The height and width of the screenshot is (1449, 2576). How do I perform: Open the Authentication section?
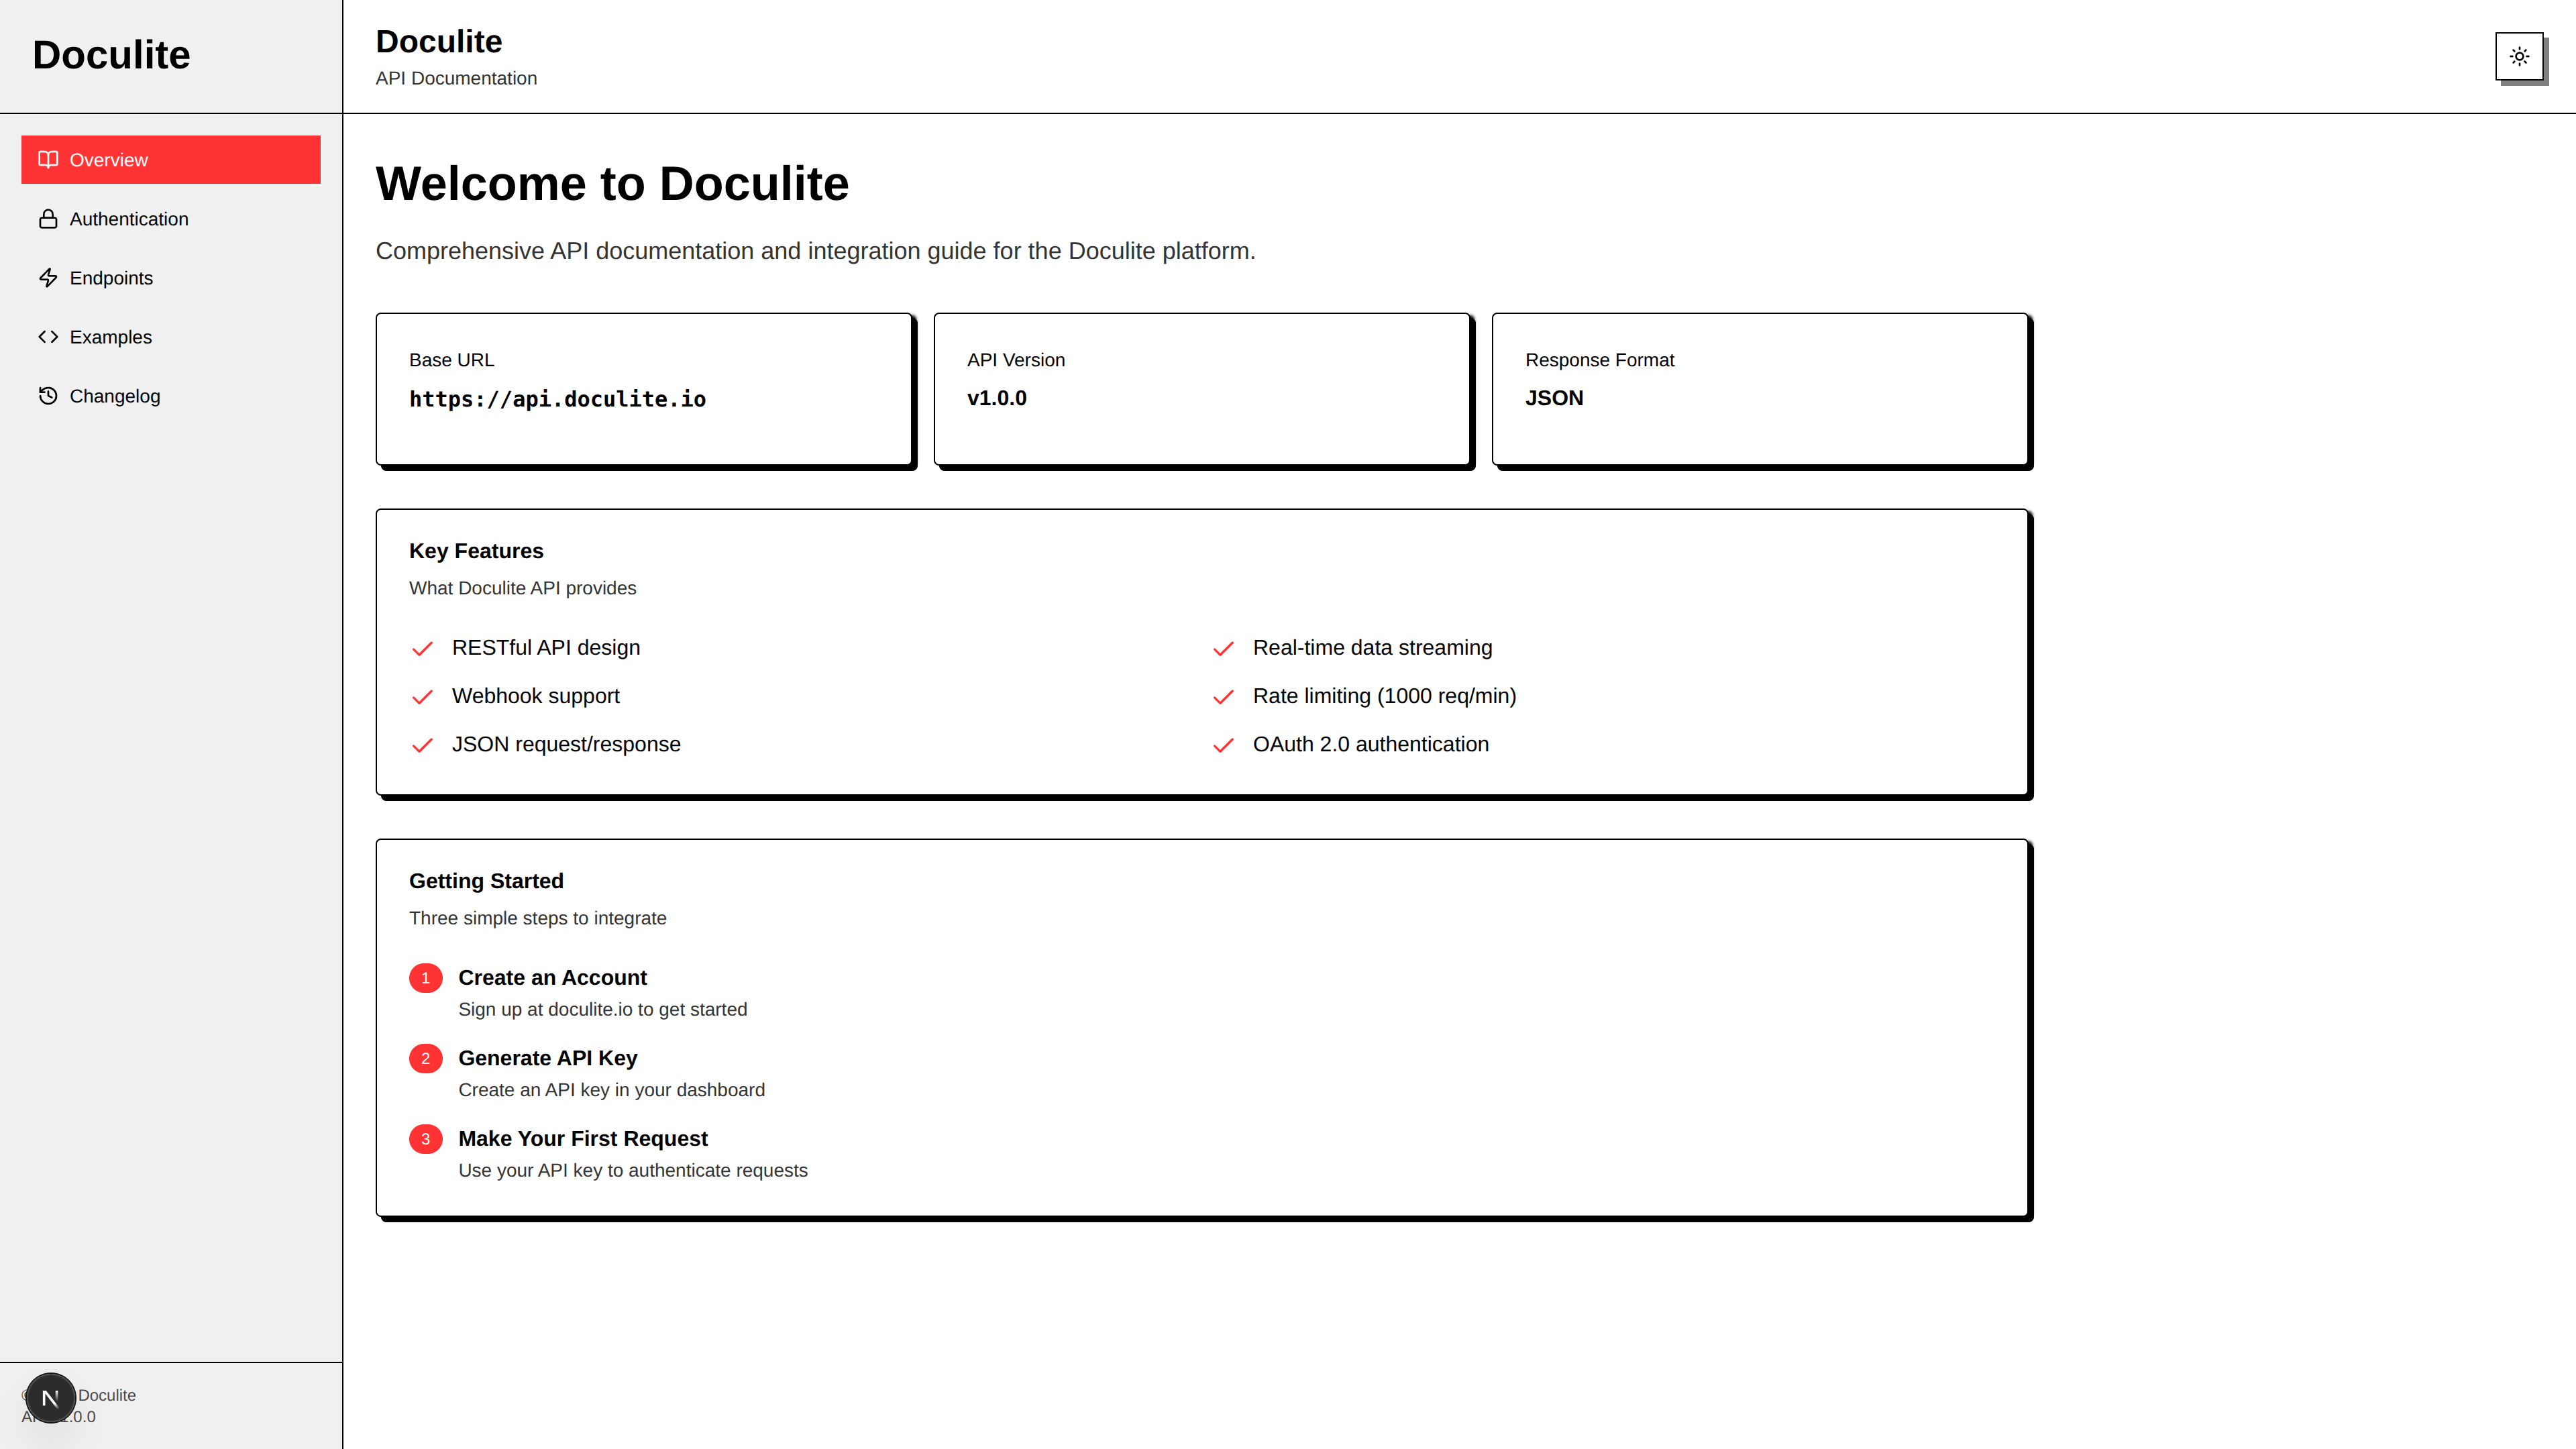128,219
